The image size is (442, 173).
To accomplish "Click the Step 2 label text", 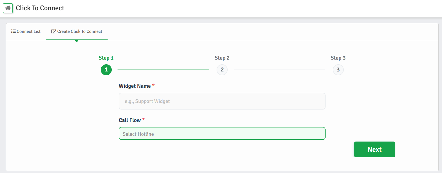I will [x=222, y=58].
